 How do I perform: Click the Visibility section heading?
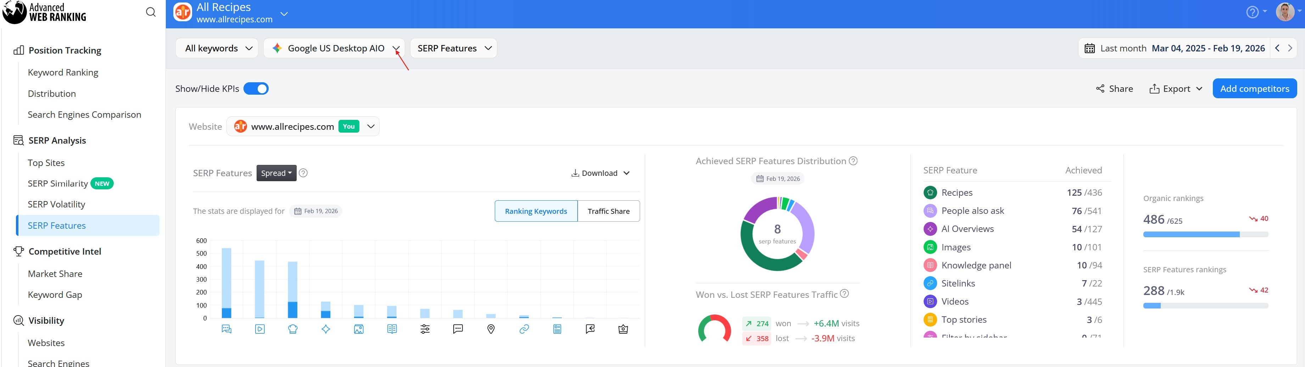pyautogui.click(x=46, y=320)
